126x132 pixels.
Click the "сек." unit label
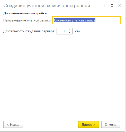pos(78,31)
